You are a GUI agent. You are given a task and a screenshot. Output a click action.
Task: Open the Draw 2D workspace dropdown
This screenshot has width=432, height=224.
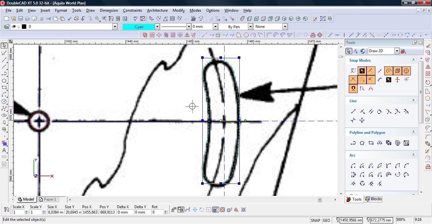point(397,51)
